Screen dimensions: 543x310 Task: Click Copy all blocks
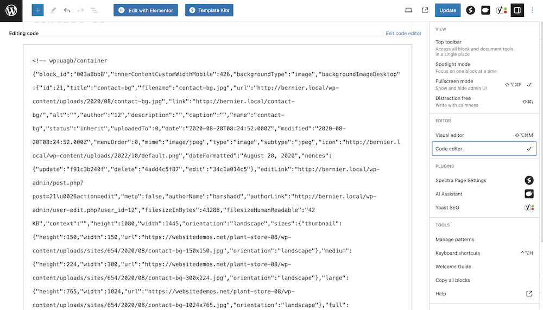coord(484,280)
